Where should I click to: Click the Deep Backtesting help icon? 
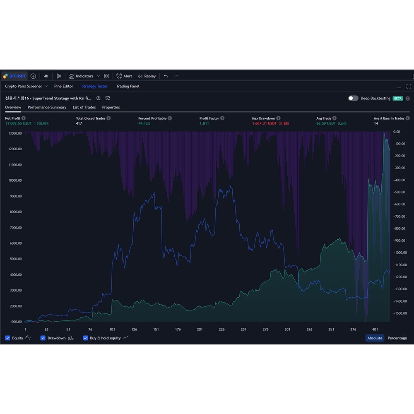point(408,99)
